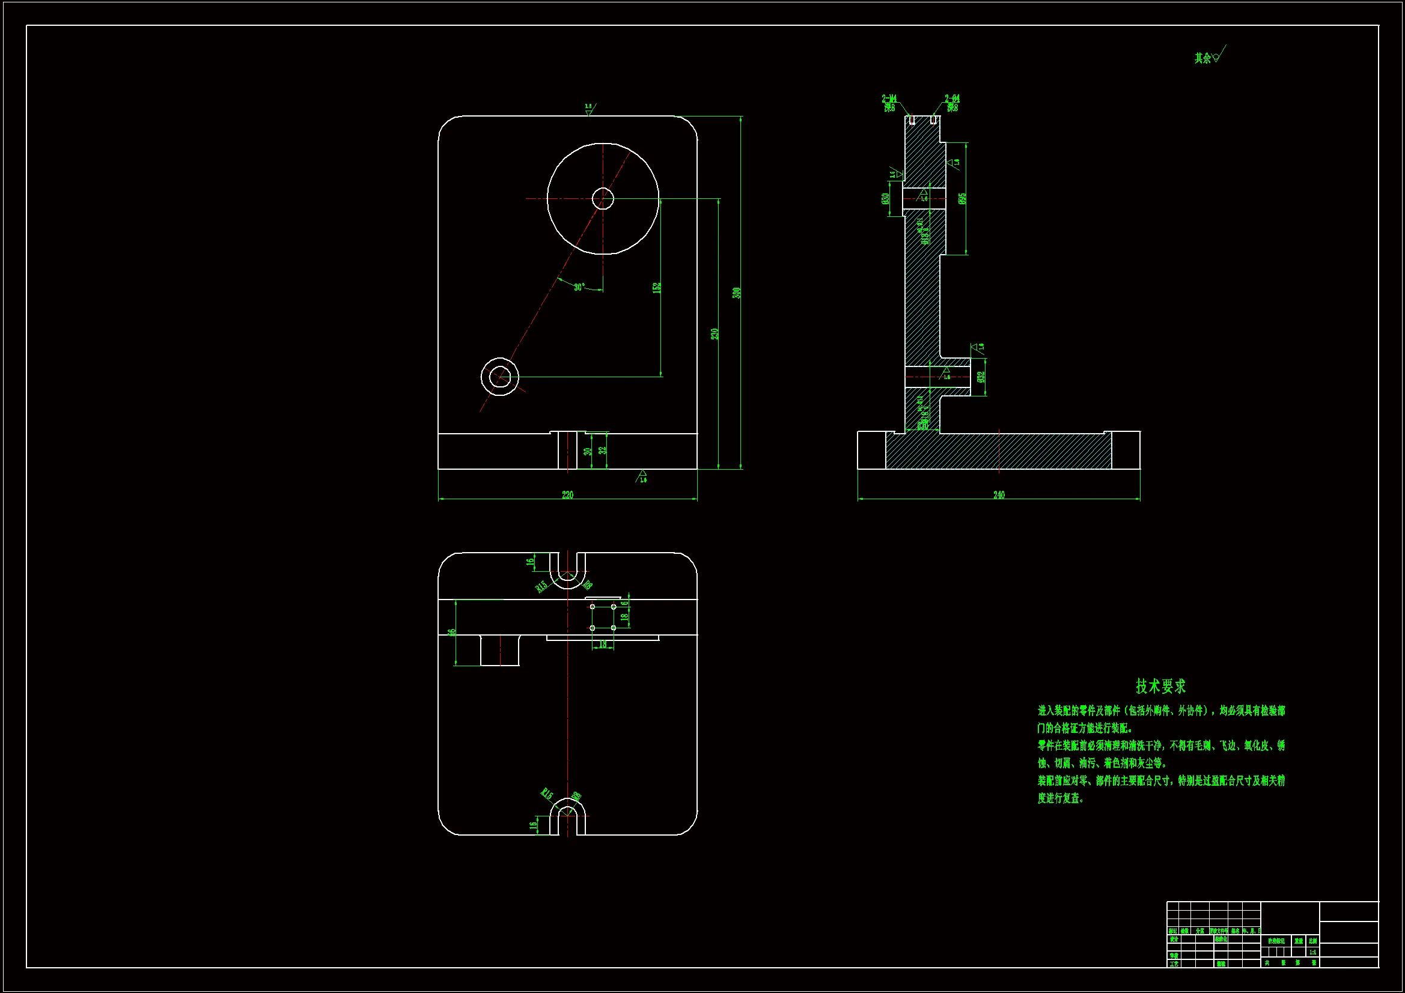Viewport: 1405px width, 993px height.
Task: Select the 1:1 scale cell in title block
Action: click(1312, 952)
